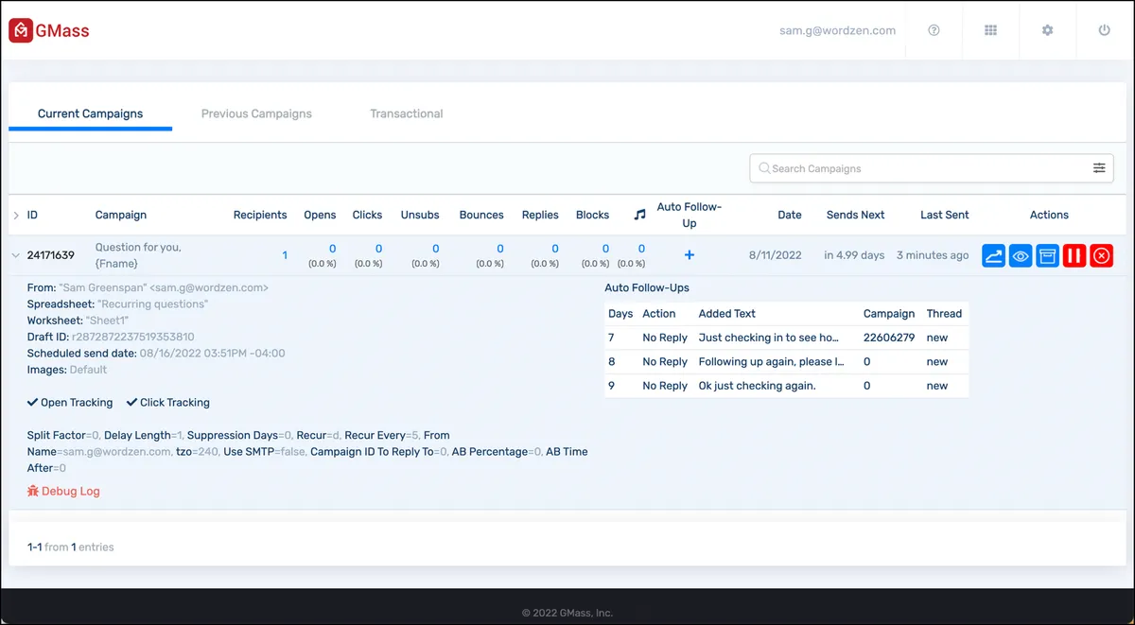Sort by the Blocks column header

click(x=592, y=215)
